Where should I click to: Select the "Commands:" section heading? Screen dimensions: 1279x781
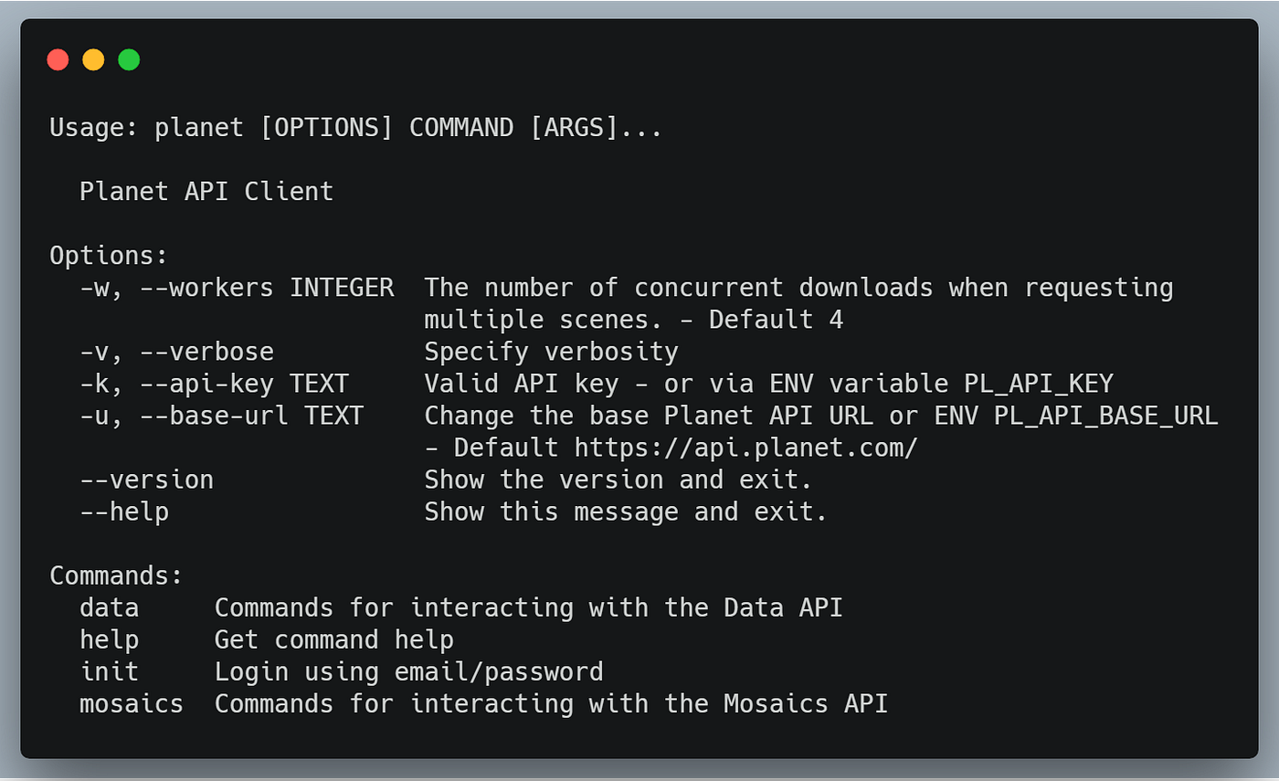click(115, 575)
